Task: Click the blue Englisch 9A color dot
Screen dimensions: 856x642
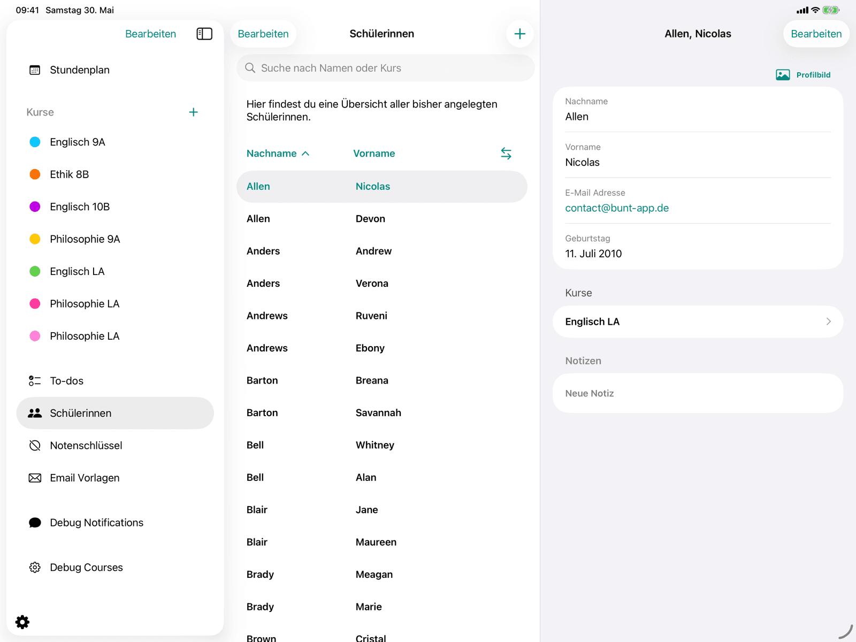Action: [35, 142]
